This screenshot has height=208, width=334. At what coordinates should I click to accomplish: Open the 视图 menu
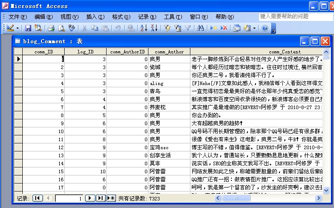click(70, 17)
